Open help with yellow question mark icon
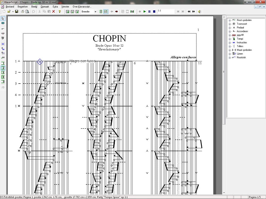Image resolution: width=266 pixels, height=199 pixels. [x=60, y=11]
